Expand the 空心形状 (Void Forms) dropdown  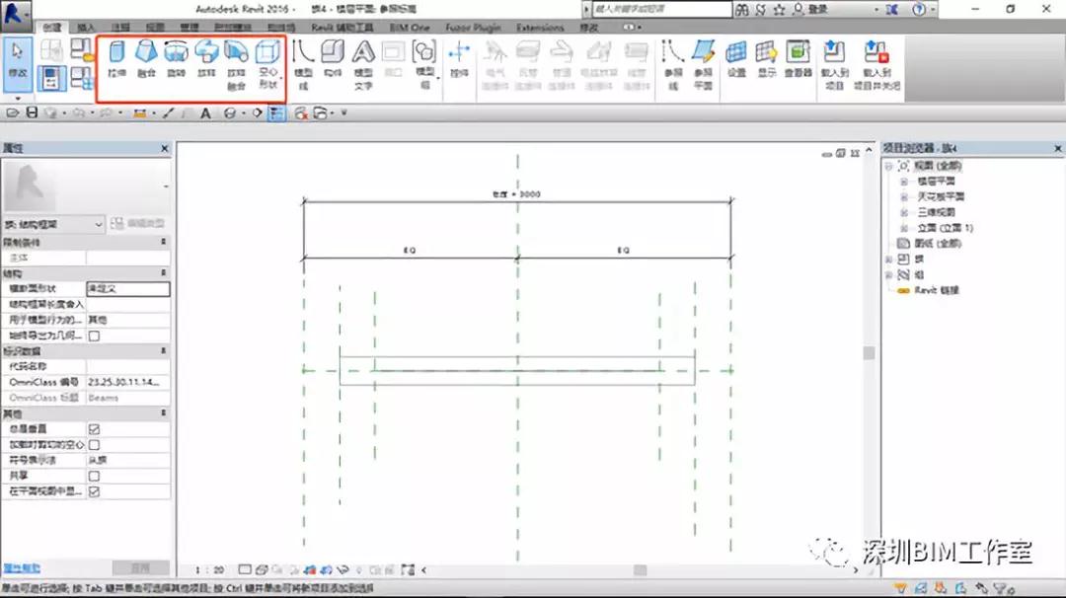(268, 65)
